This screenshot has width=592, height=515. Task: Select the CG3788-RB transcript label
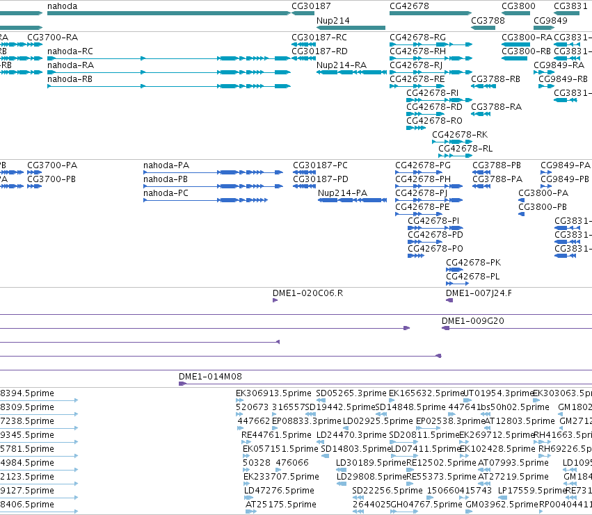click(x=496, y=79)
